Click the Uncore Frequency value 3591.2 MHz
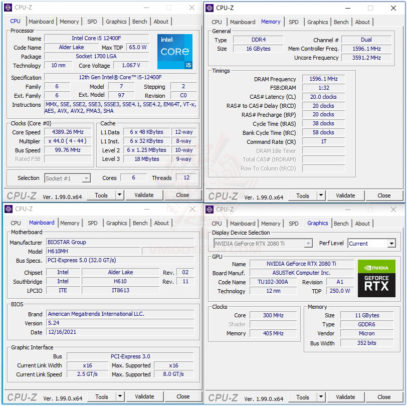The image size is (407, 406). tap(366, 57)
